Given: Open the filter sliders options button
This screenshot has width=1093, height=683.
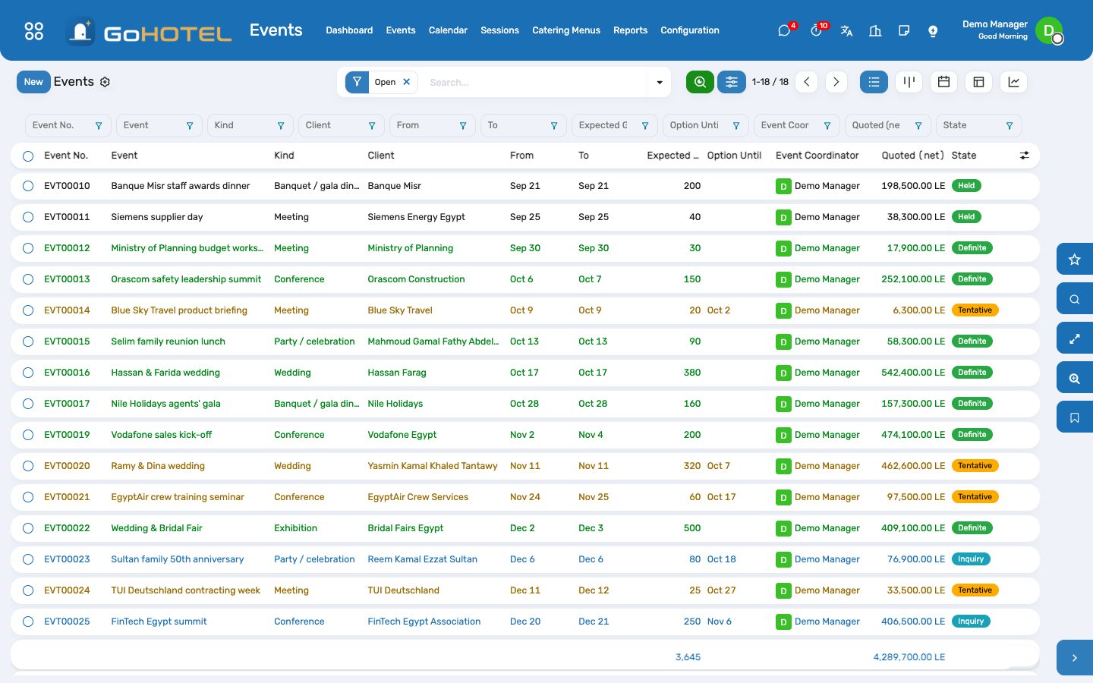Looking at the screenshot, I should pos(732,82).
